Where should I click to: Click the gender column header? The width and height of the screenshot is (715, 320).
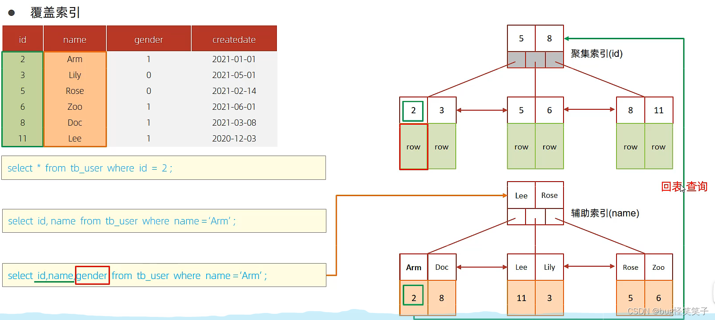click(x=149, y=39)
